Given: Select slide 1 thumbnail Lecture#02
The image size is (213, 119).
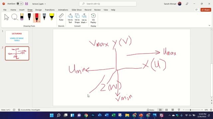Looking at the screenshot, I should [x=17, y=37].
